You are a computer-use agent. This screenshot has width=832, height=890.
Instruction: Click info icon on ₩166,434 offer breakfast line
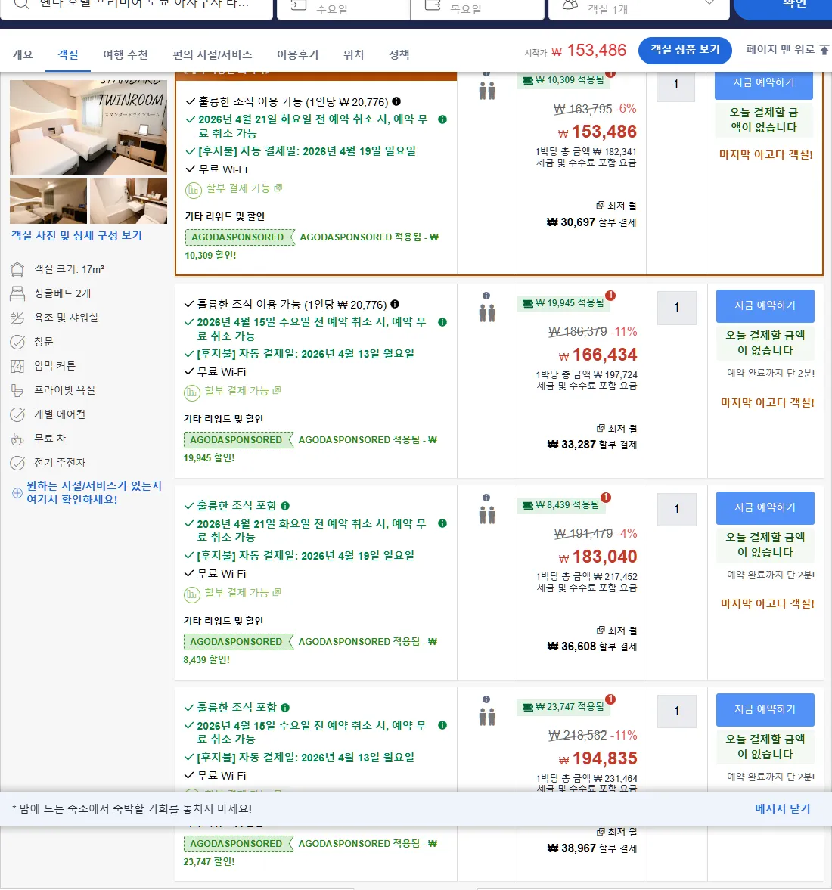coord(395,304)
